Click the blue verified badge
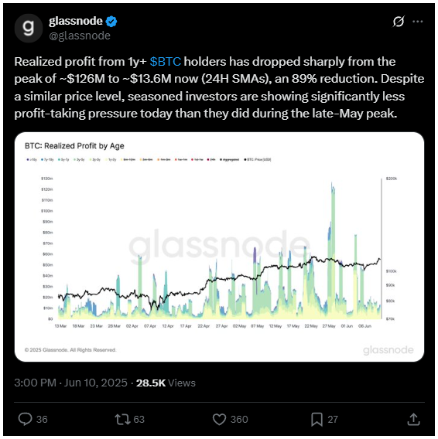438x439 pixels. click(111, 22)
